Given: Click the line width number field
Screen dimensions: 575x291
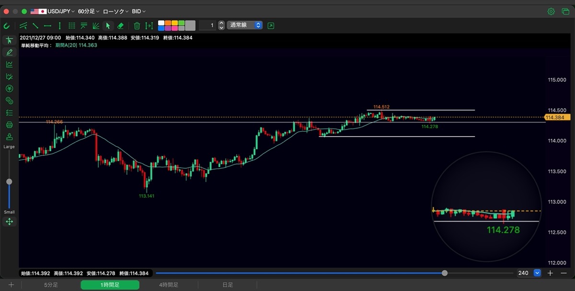Looking at the screenshot, I should [207, 25].
